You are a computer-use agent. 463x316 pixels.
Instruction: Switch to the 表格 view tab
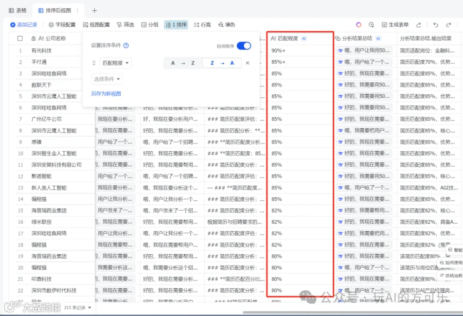(x=17, y=11)
